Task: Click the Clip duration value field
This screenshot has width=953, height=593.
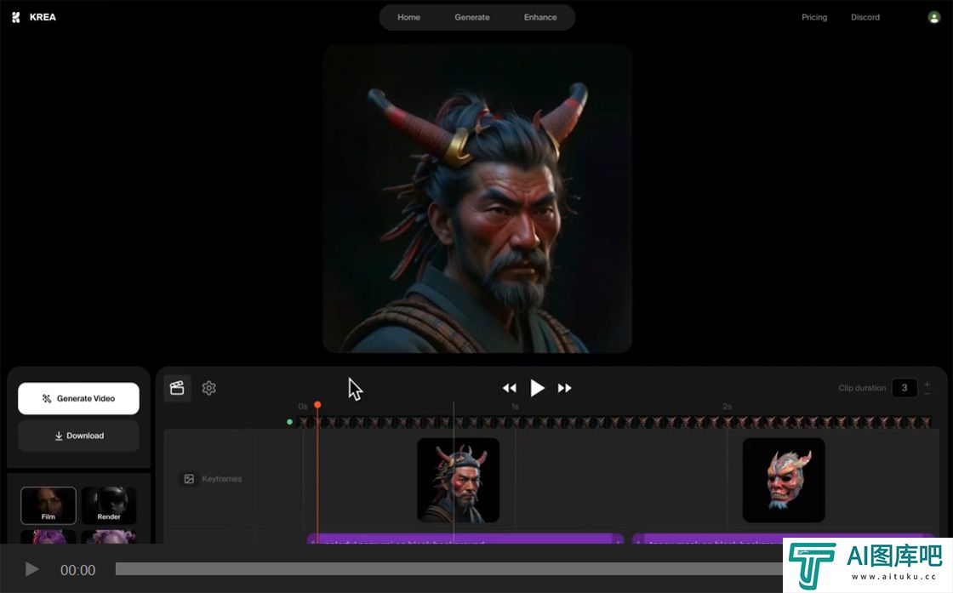Action: [904, 388]
